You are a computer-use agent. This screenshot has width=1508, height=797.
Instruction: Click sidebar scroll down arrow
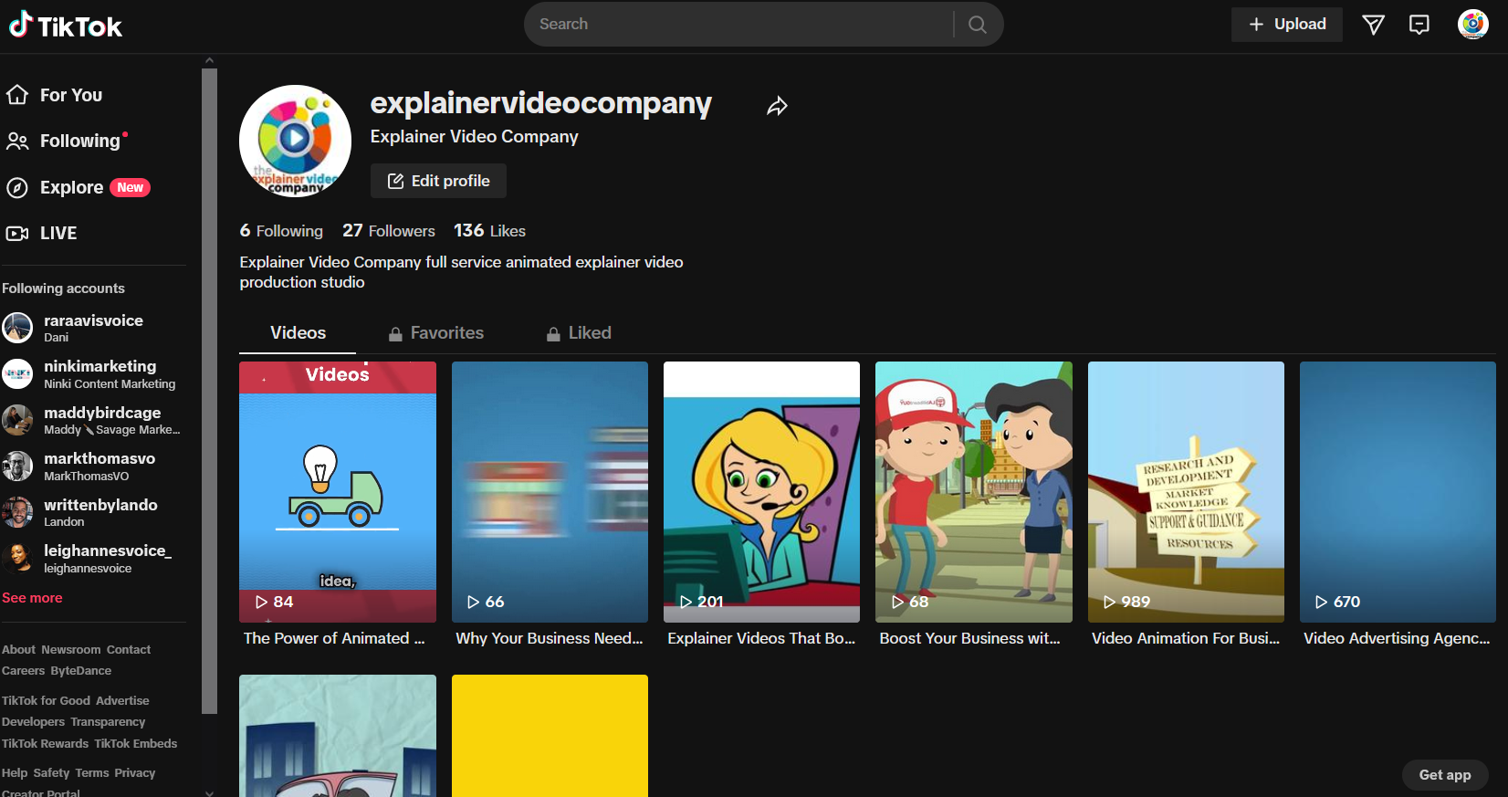[x=210, y=792]
